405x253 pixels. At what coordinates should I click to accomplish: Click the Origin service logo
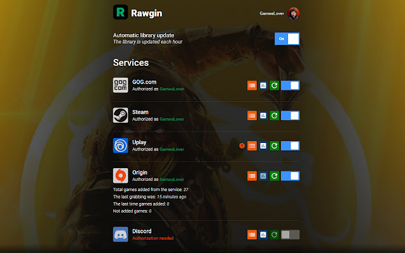coord(120,176)
